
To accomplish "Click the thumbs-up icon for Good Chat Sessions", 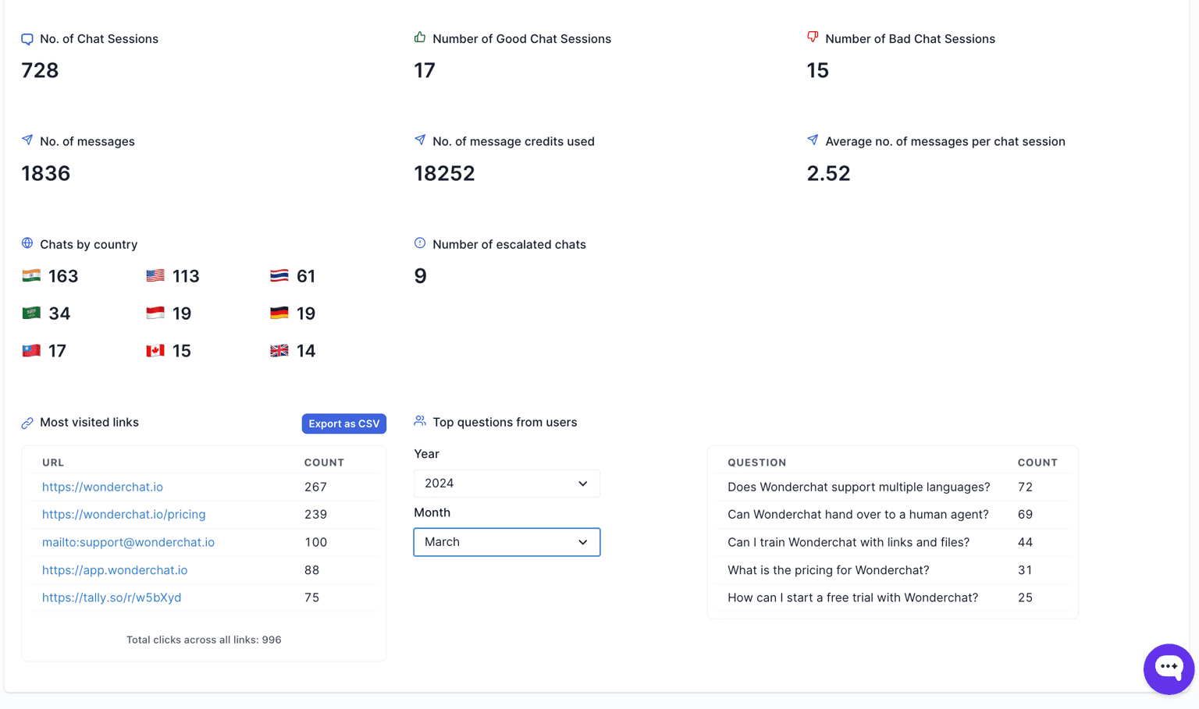I will point(420,37).
